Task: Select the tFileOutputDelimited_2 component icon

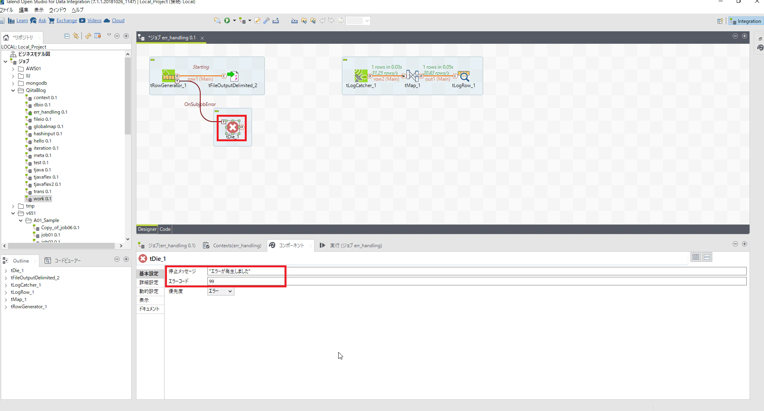Action: point(233,76)
